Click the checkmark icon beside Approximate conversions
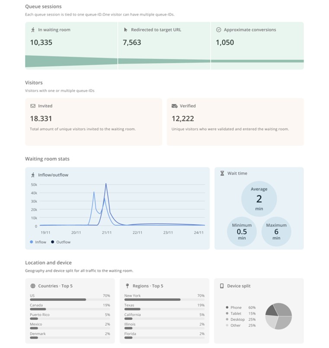Image resolution: width=329 pixels, height=348 pixels. click(x=218, y=30)
